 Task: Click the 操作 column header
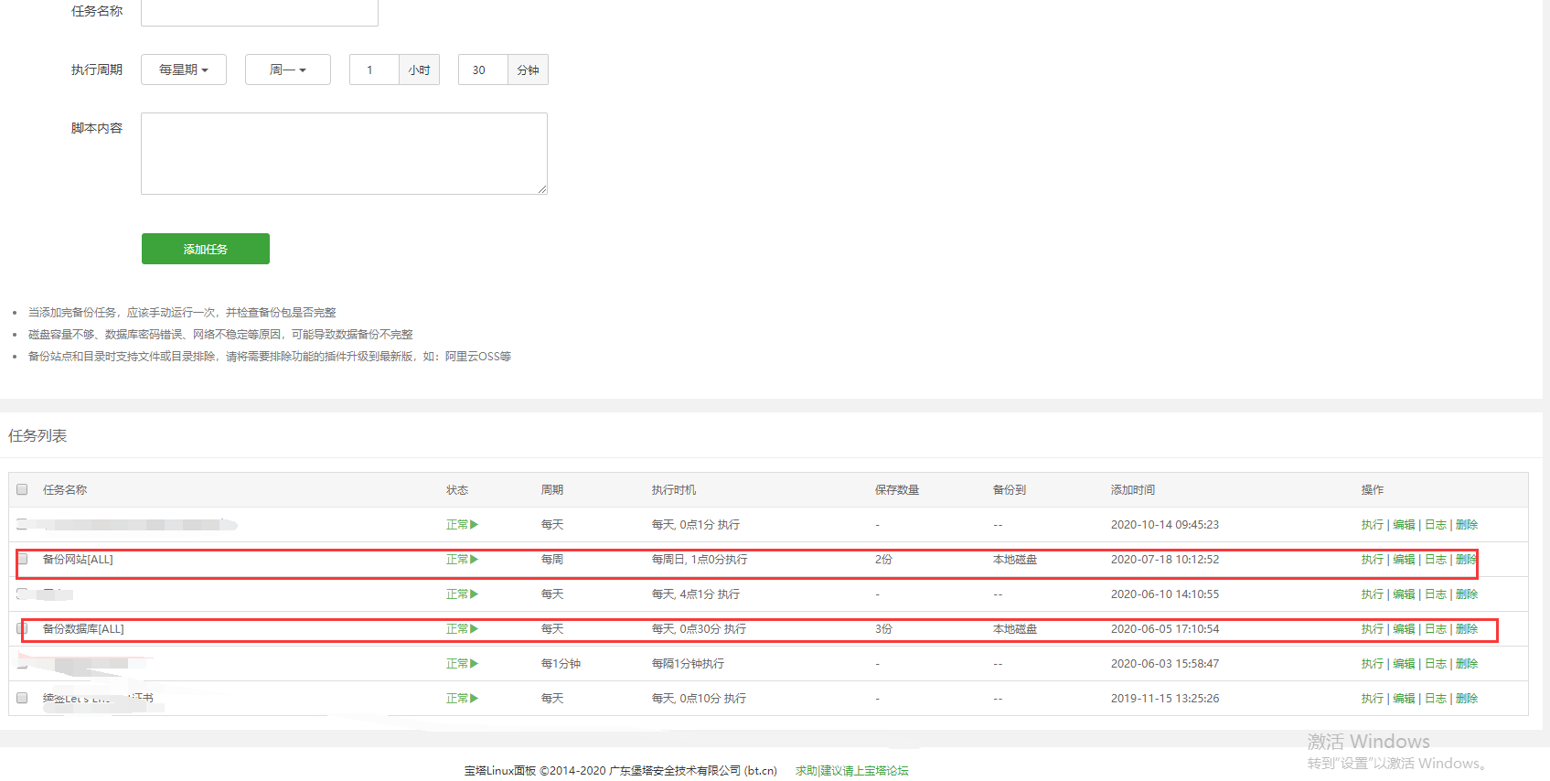[x=1373, y=490]
